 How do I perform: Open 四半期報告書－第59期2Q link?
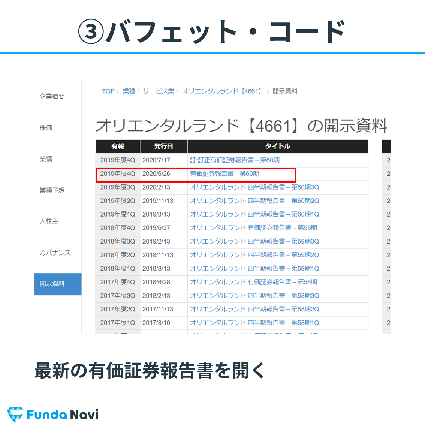click(x=254, y=255)
